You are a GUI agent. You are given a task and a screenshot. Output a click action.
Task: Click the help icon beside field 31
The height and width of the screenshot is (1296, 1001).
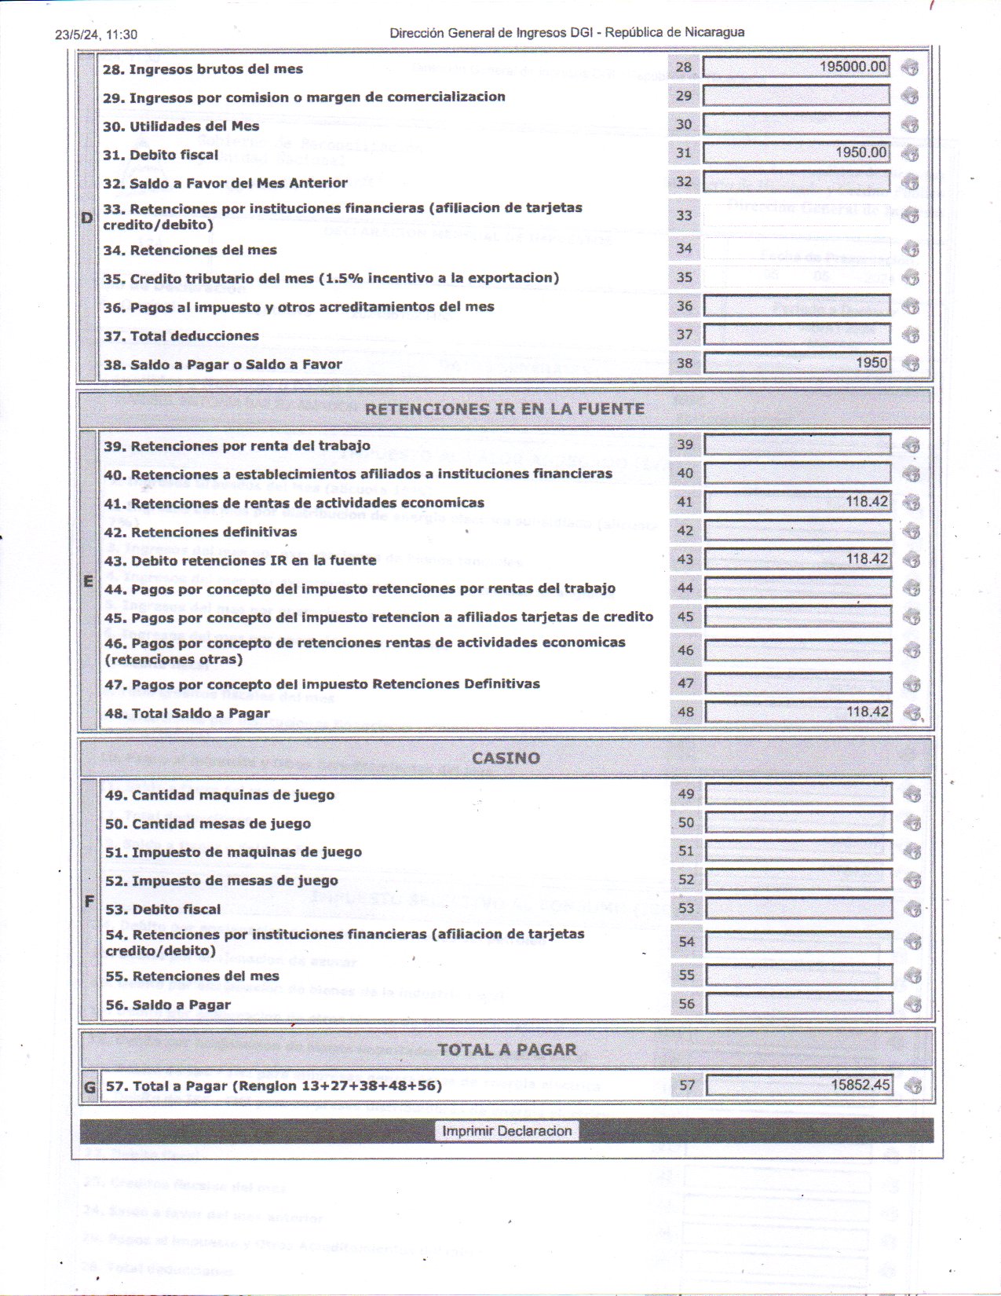click(x=909, y=153)
